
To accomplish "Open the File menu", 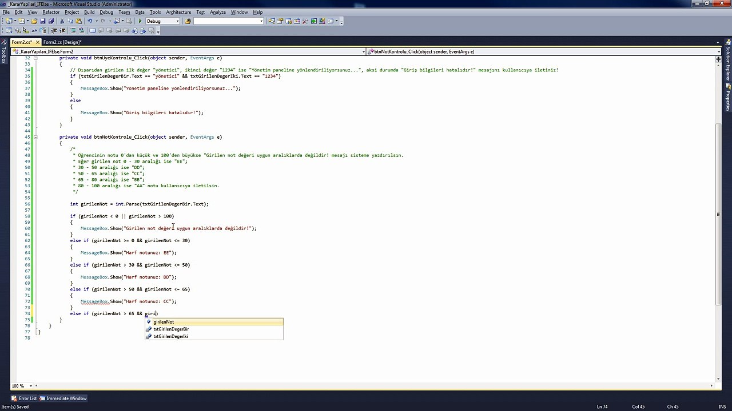I will click(x=6, y=12).
